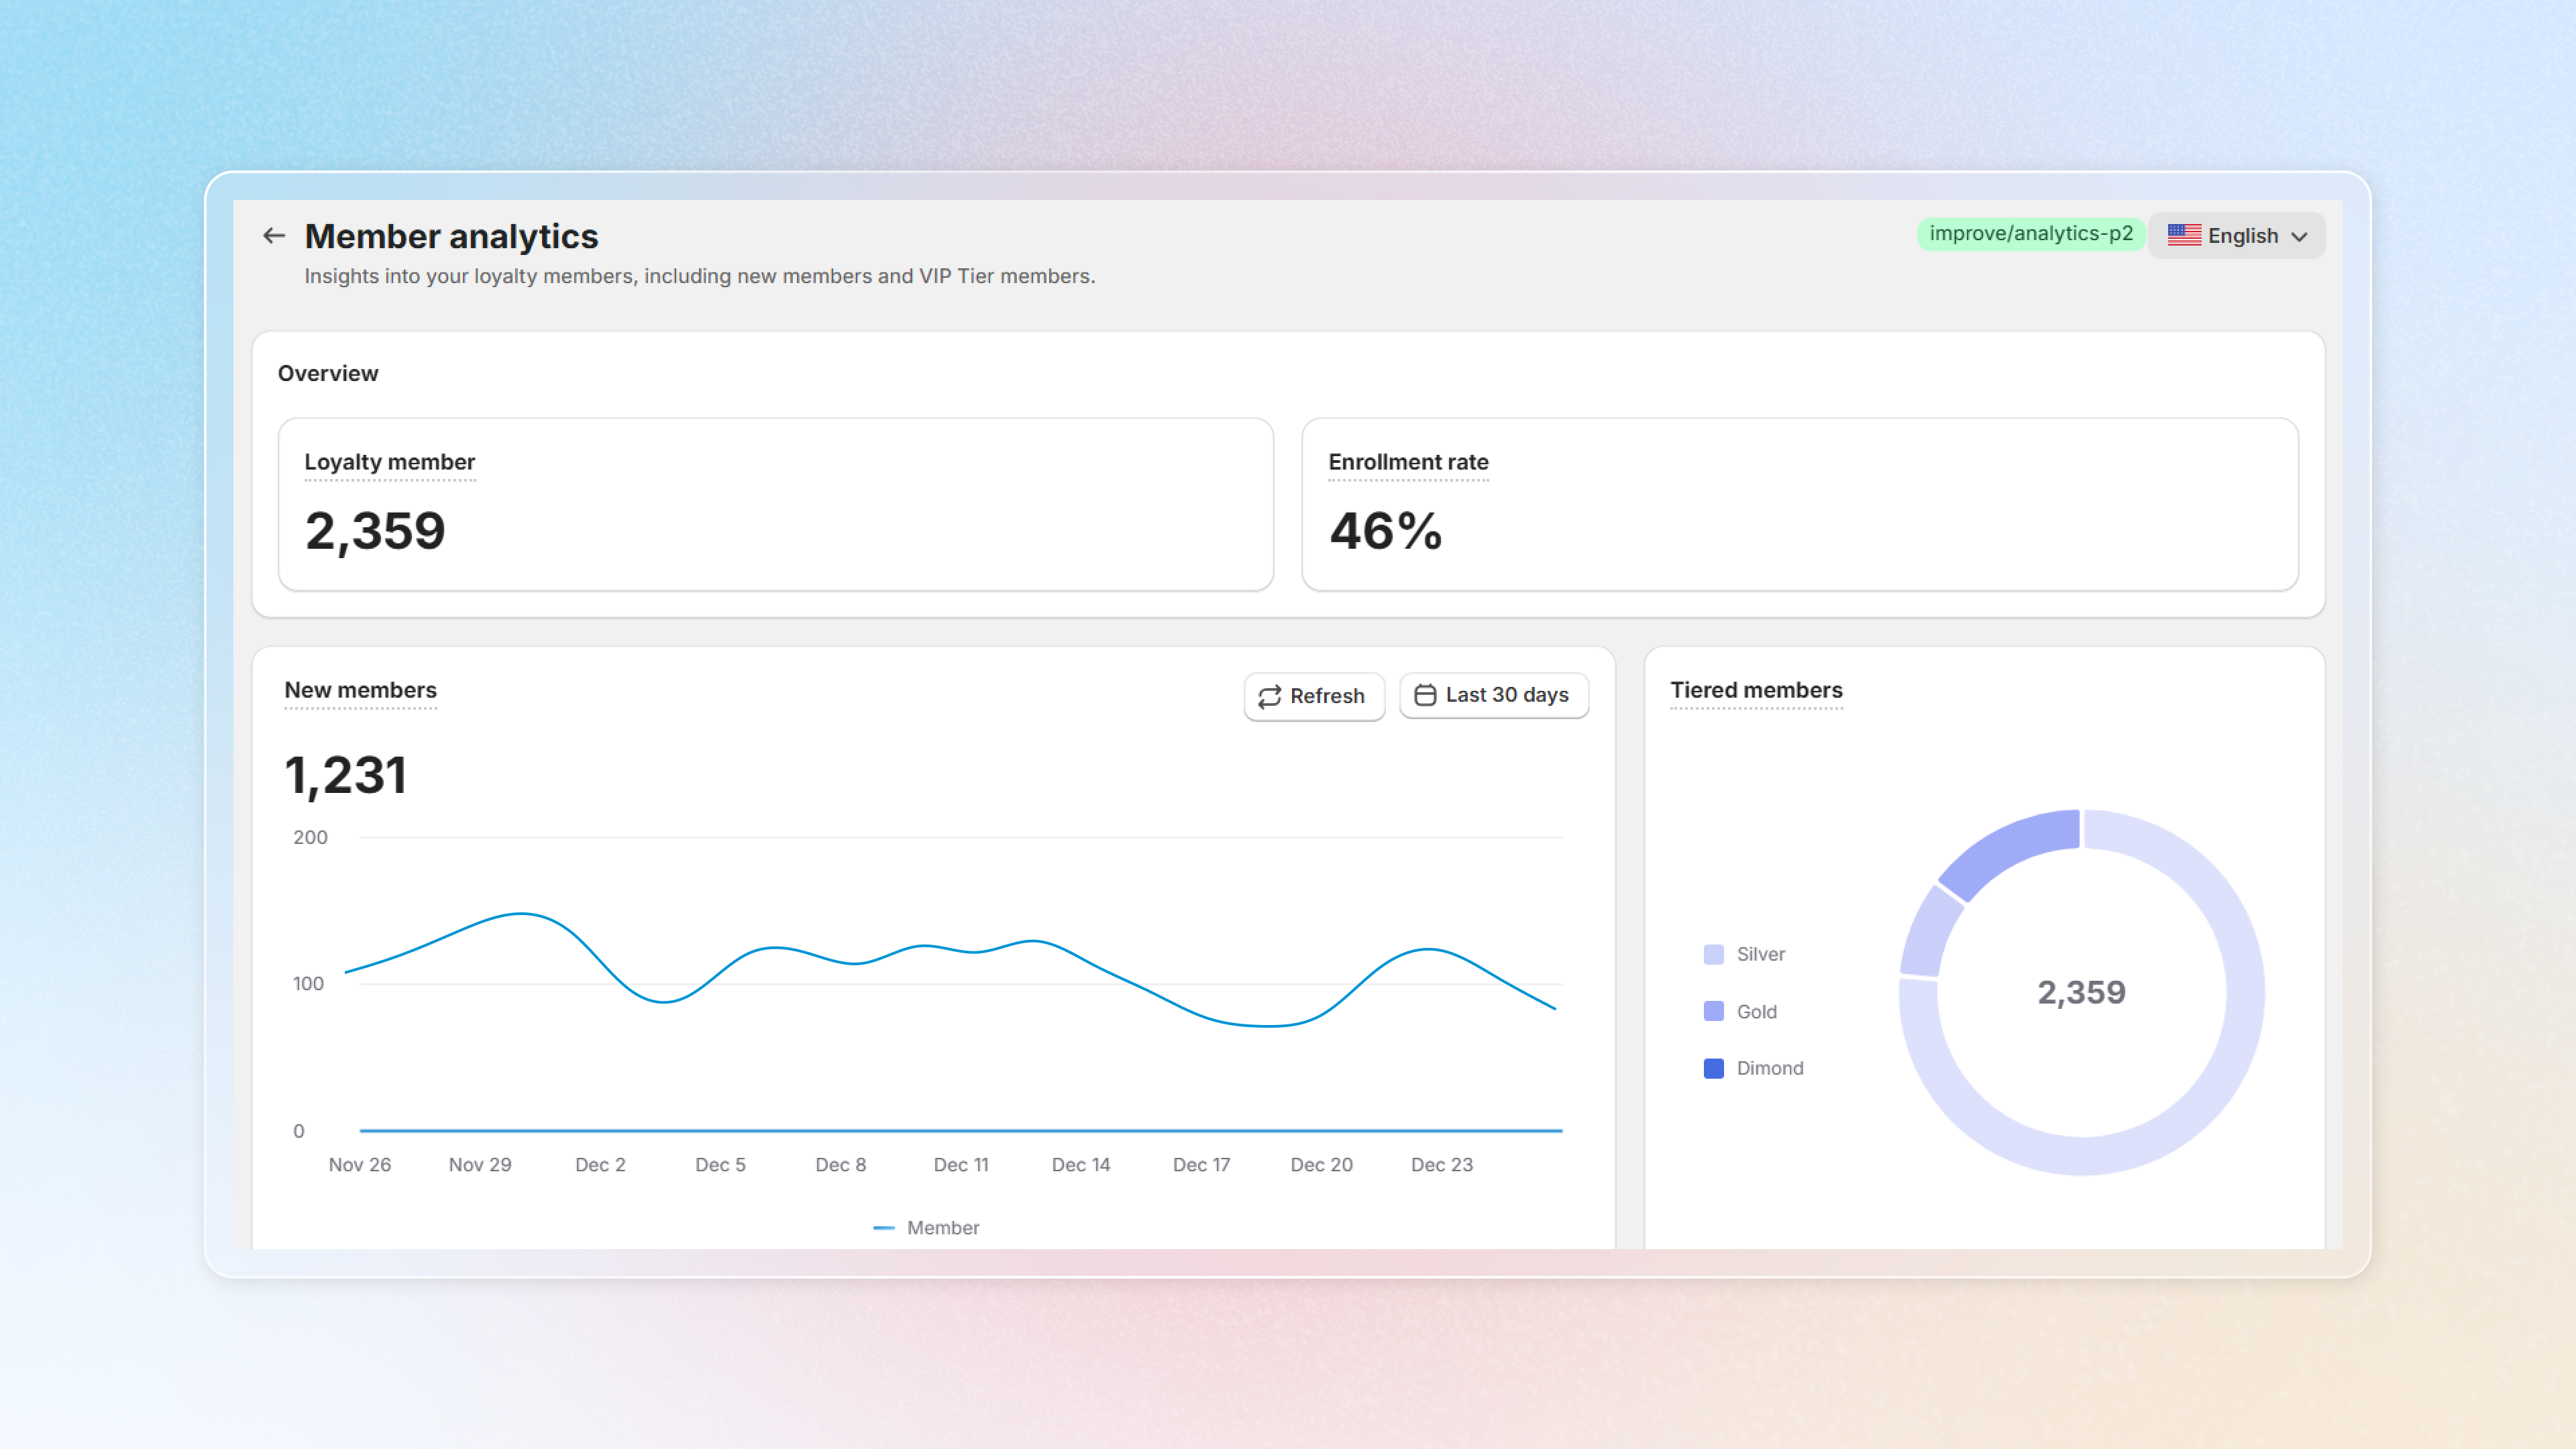Toggle Dimond legend swatch
The height and width of the screenshot is (1449, 2576).
(1713, 1068)
